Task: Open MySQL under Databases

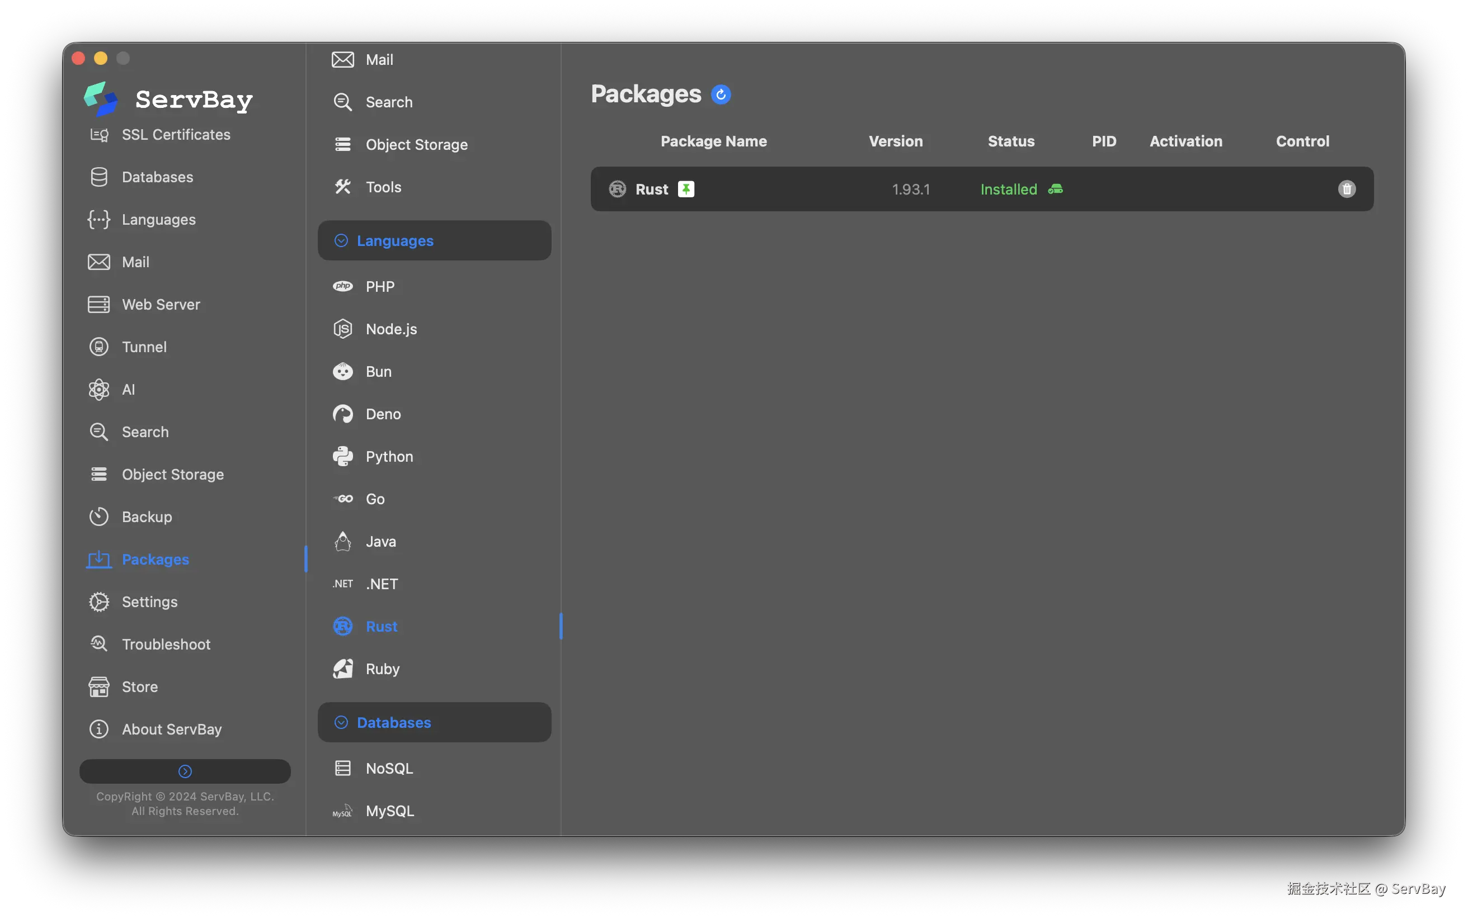Action: point(390,811)
